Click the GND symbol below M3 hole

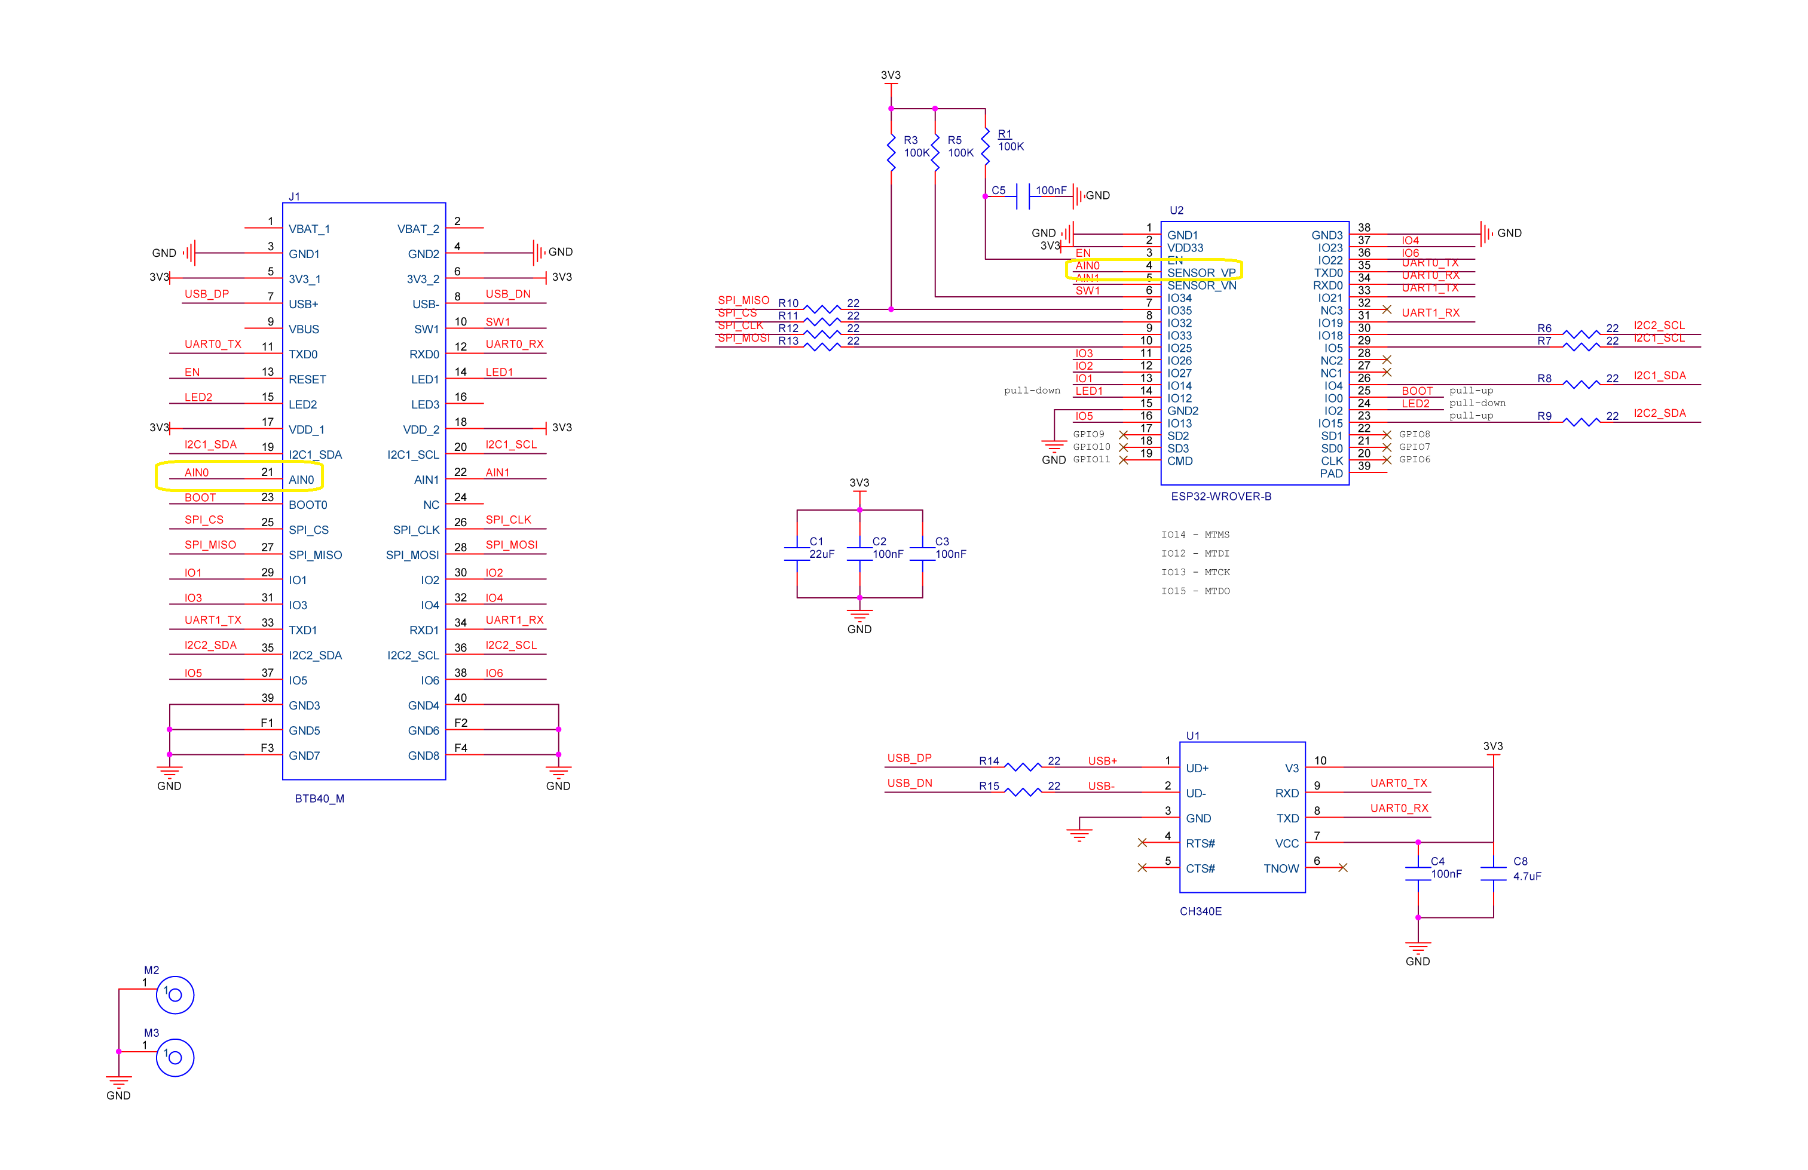tap(118, 1082)
